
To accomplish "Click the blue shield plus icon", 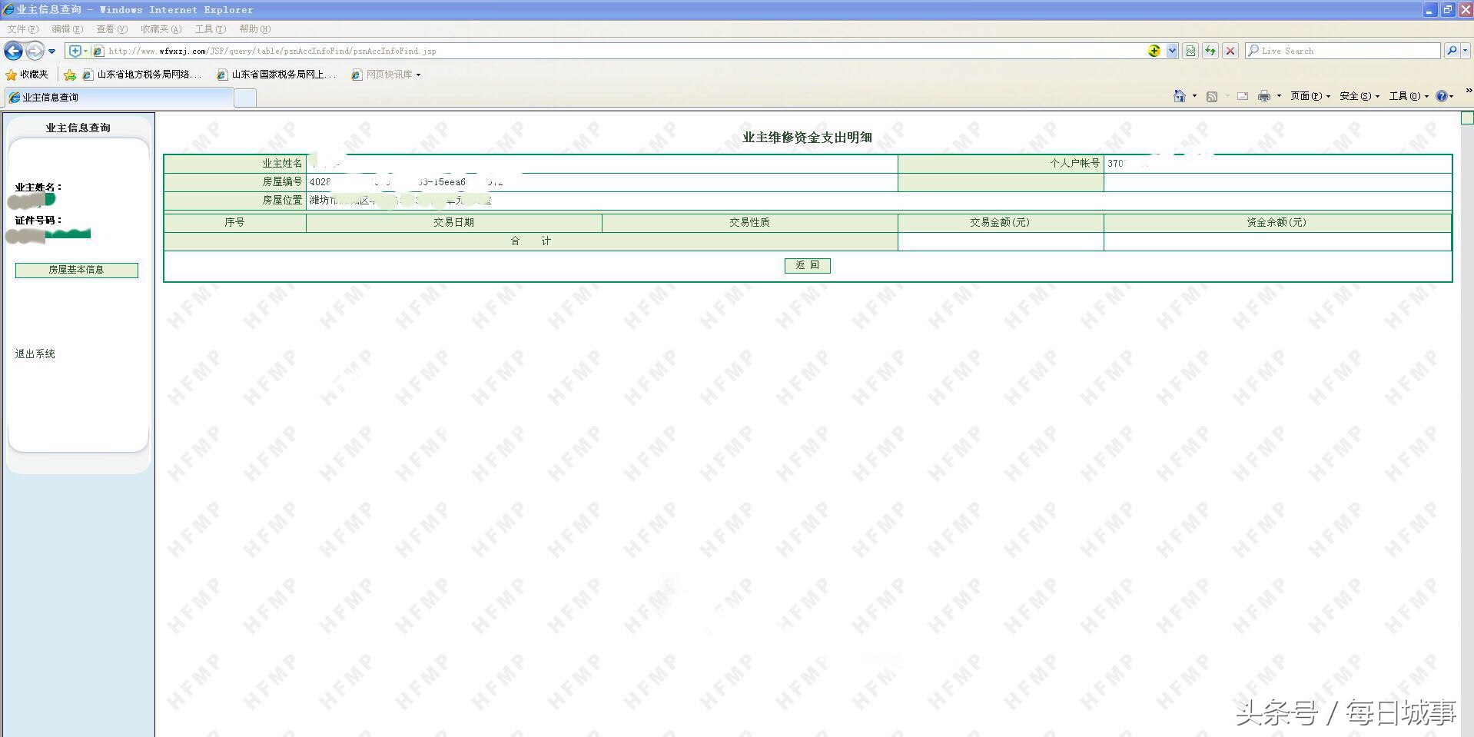I will (75, 51).
